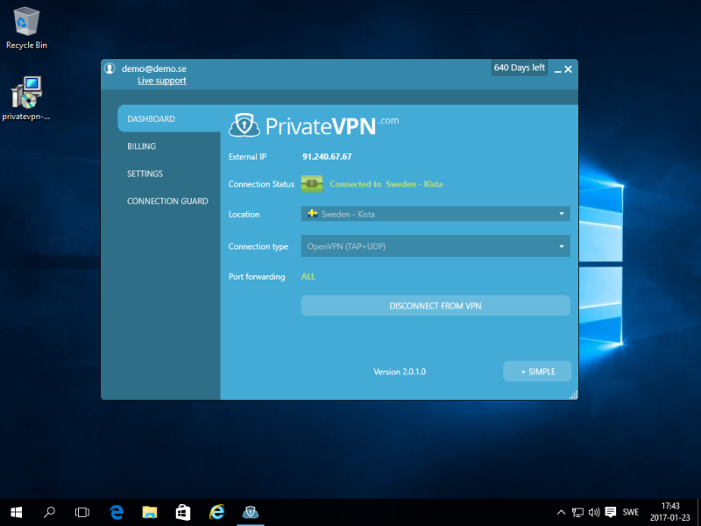Show hidden system tray icons
This screenshot has width=701, height=526.
[561, 512]
